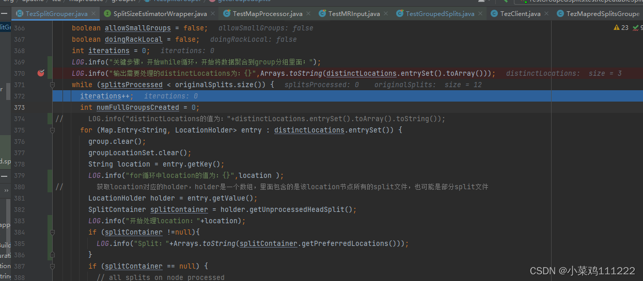The image size is (643, 281).
Task: Toggle the breakpoint on line 370
Action: coord(41,73)
